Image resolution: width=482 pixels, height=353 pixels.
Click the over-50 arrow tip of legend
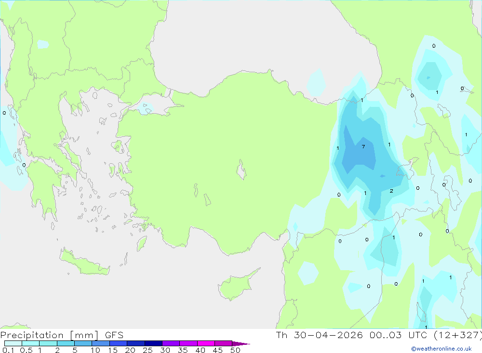click(x=241, y=344)
